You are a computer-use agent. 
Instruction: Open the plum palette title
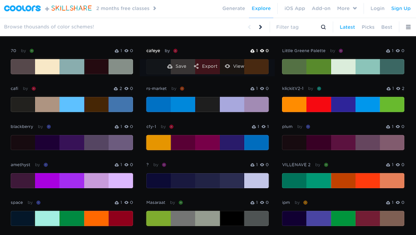pyautogui.click(x=288, y=127)
